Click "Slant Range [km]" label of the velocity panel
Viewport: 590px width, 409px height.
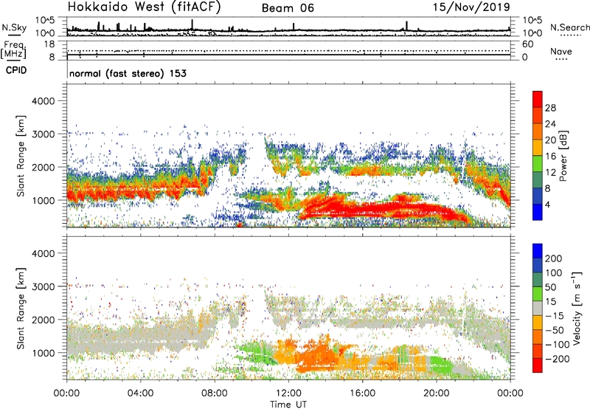click(x=21, y=308)
